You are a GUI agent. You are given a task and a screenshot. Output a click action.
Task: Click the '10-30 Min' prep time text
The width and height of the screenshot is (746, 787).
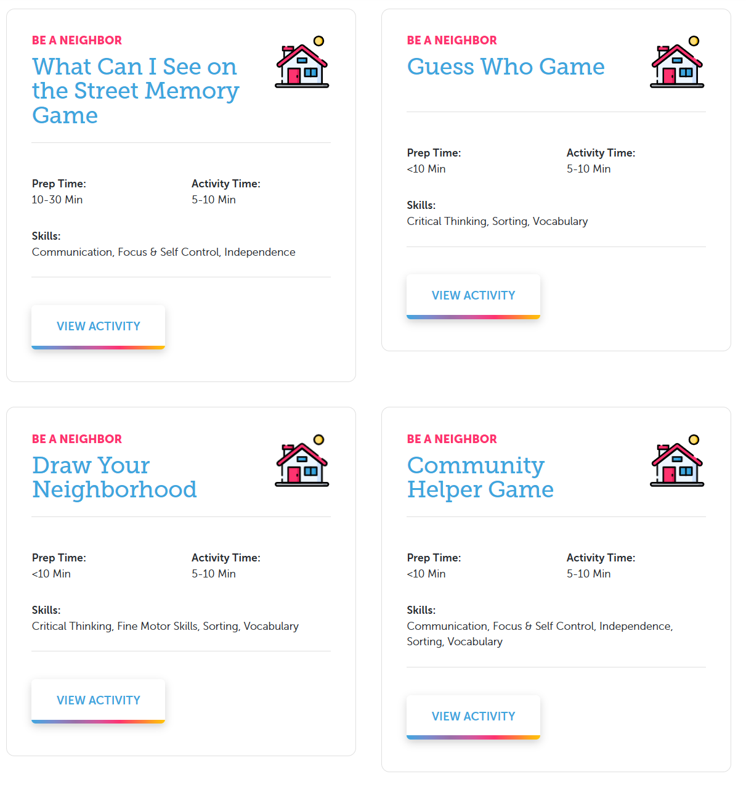(57, 200)
